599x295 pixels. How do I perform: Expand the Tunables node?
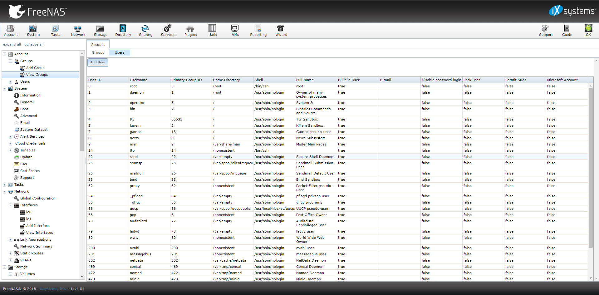click(x=10, y=150)
